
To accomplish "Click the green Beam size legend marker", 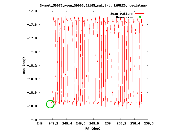I will pyautogui.click(x=140, y=17).
